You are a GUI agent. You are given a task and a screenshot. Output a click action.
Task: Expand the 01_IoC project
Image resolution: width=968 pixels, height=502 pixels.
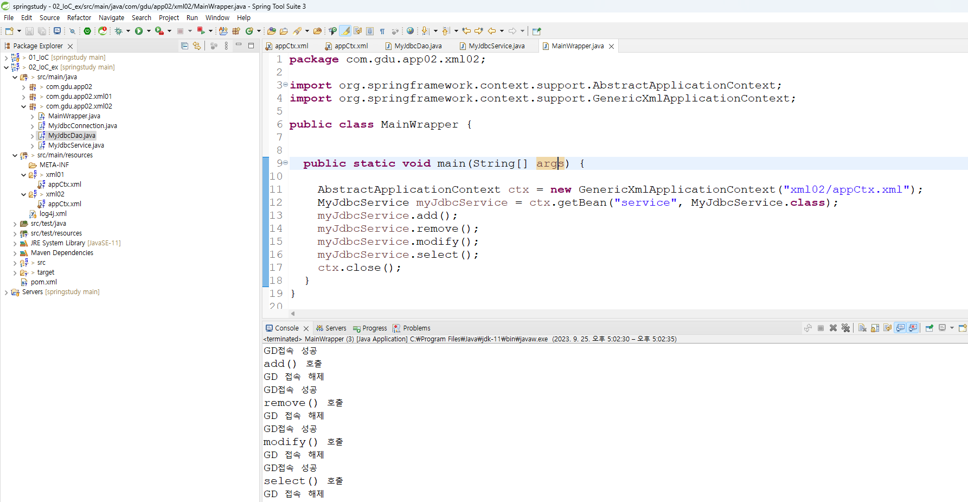[x=6, y=58]
